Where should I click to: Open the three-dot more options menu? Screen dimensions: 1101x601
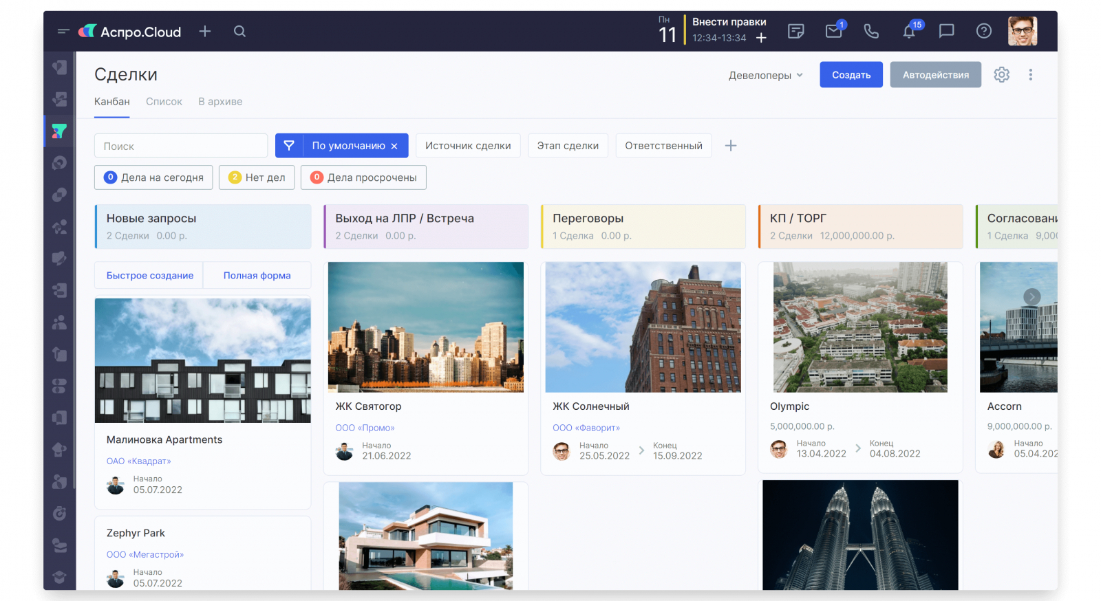pos(1030,74)
